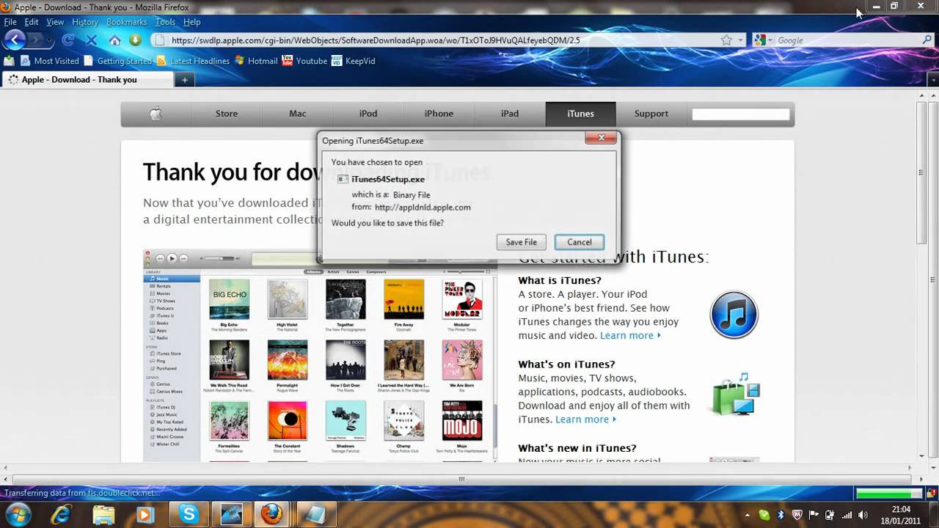Screen dimensions: 939x528
Task: Open the recent pages history dropdown
Action: pos(50,40)
